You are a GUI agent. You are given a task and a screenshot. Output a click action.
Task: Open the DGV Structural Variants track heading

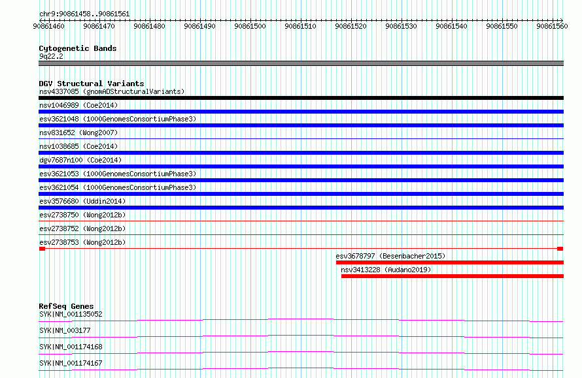coord(92,84)
